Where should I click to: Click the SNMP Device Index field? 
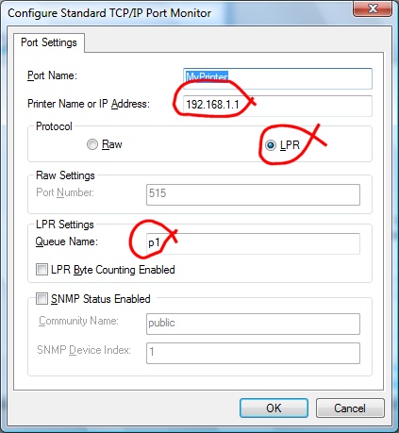253,353
